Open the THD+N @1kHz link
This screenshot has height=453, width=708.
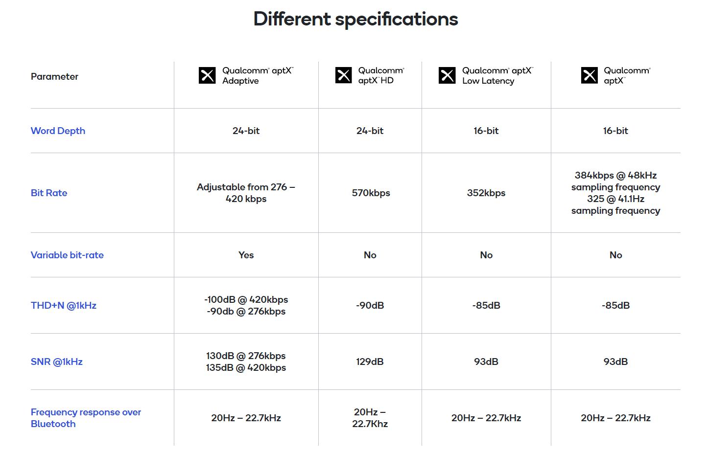click(x=64, y=305)
